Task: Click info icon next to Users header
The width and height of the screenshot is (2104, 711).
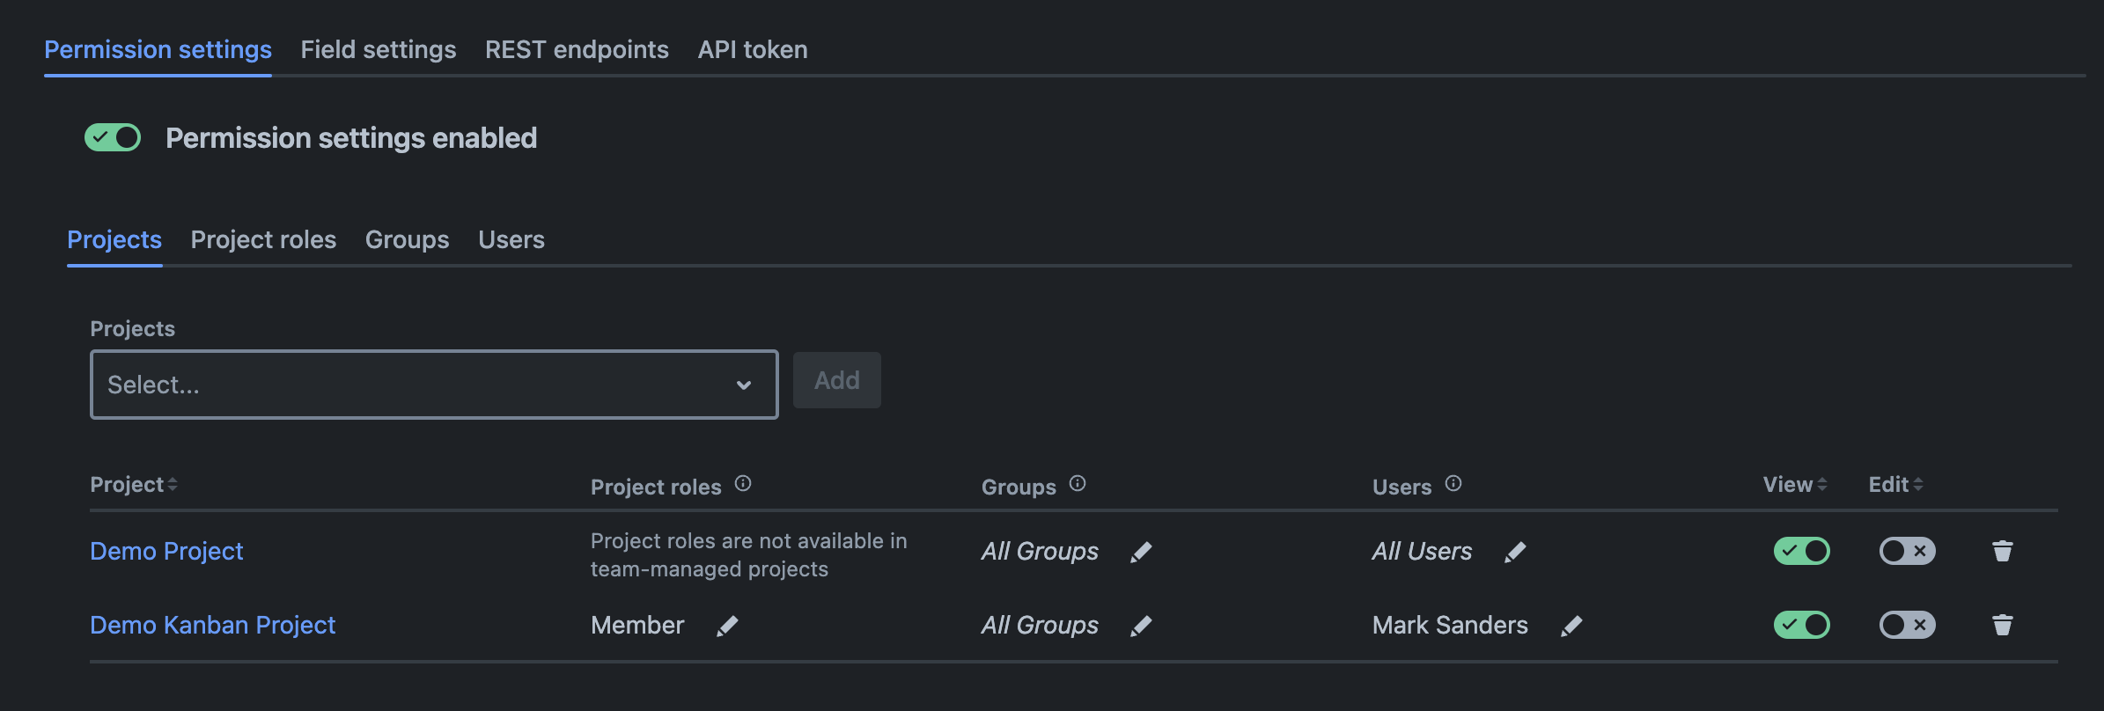Action: click(1453, 483)
